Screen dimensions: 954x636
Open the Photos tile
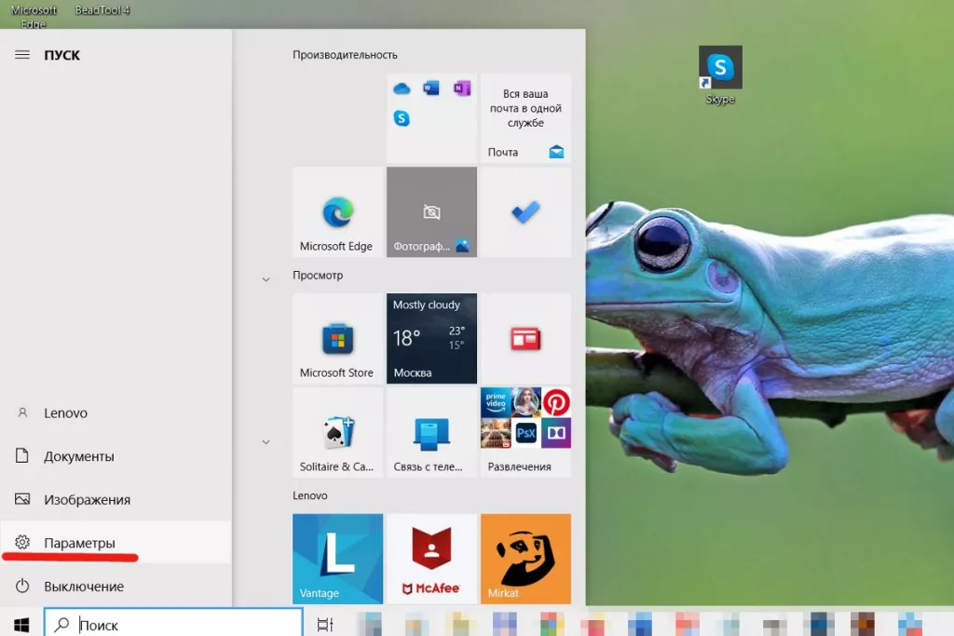[x=431, y=212]
